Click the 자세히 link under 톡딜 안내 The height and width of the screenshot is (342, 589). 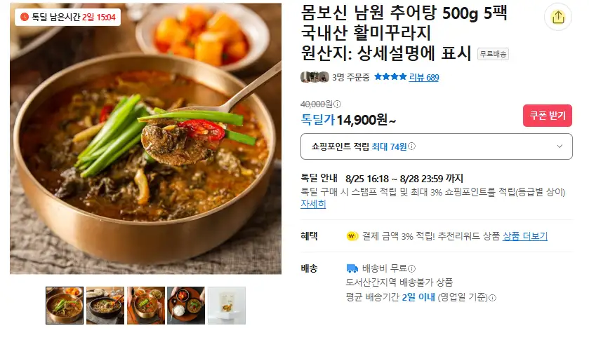(313, 204)
